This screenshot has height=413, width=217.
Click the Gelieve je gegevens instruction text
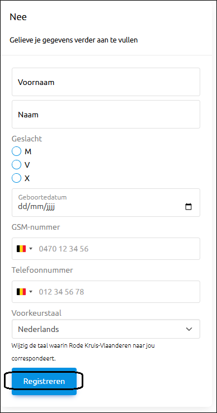74,40
